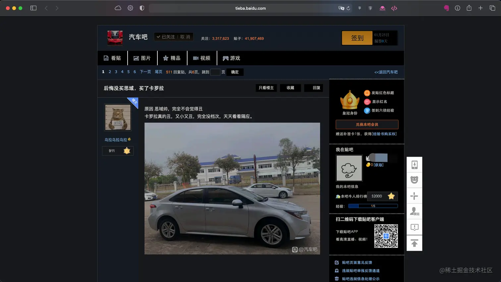Go back with the browser back arrow

[x=46, y=8]
